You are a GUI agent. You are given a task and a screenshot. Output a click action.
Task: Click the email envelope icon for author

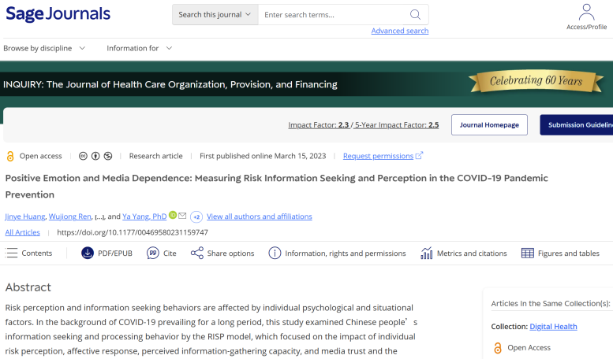point(182,216)
